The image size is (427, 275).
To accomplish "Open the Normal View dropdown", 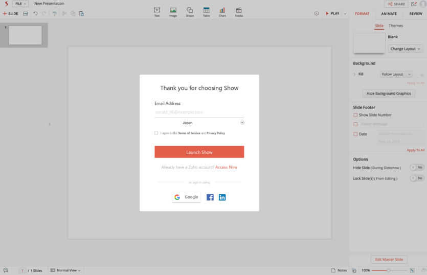I will [x=65, y=270].
